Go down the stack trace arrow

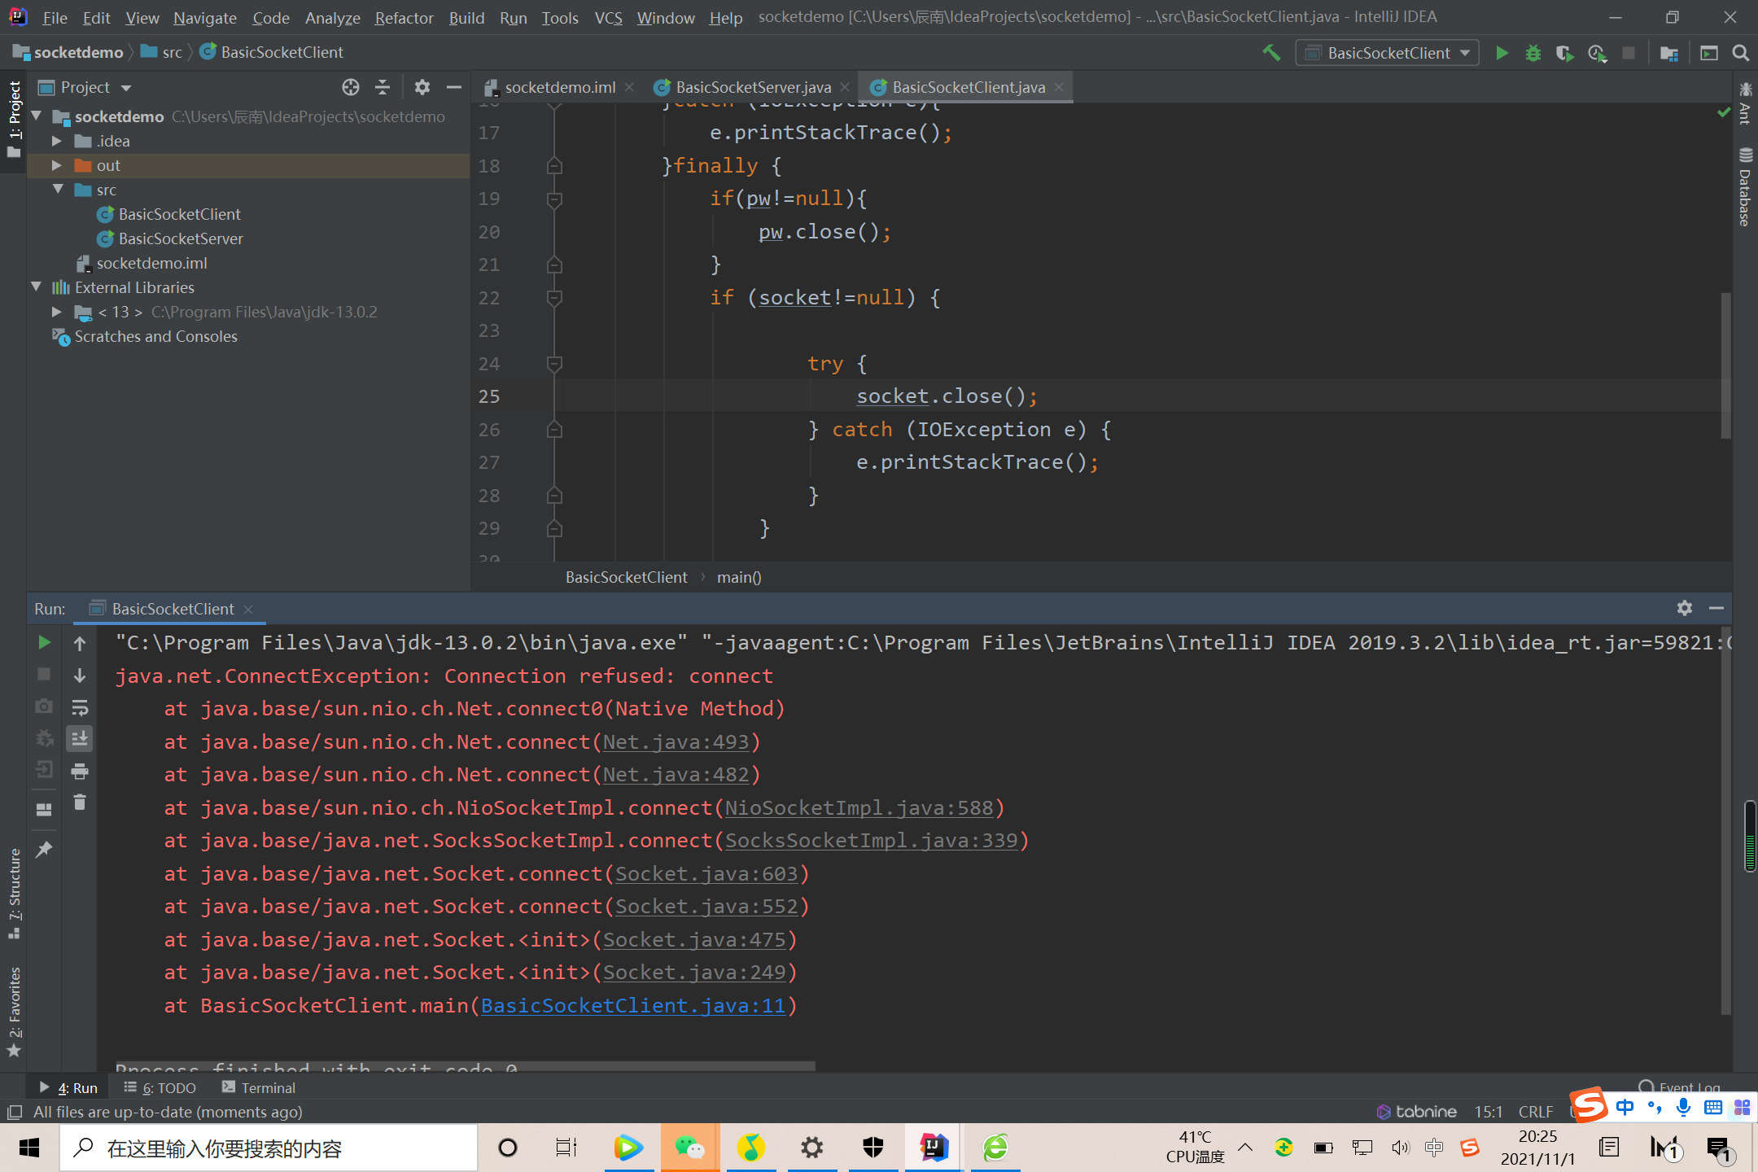tap(80, 676)
